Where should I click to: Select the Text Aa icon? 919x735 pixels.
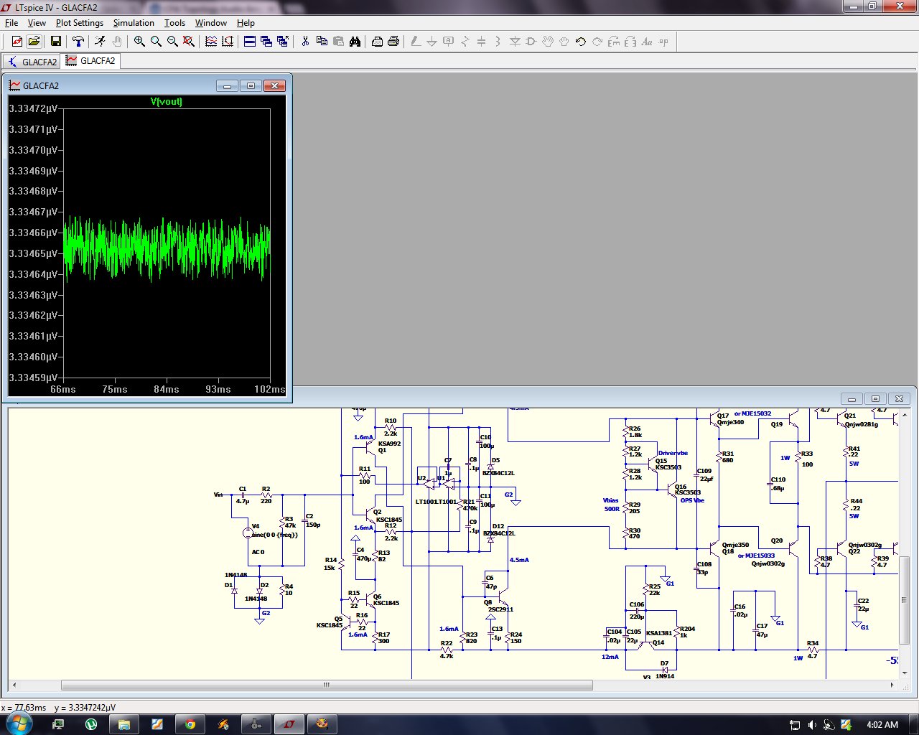pos(647,42)
